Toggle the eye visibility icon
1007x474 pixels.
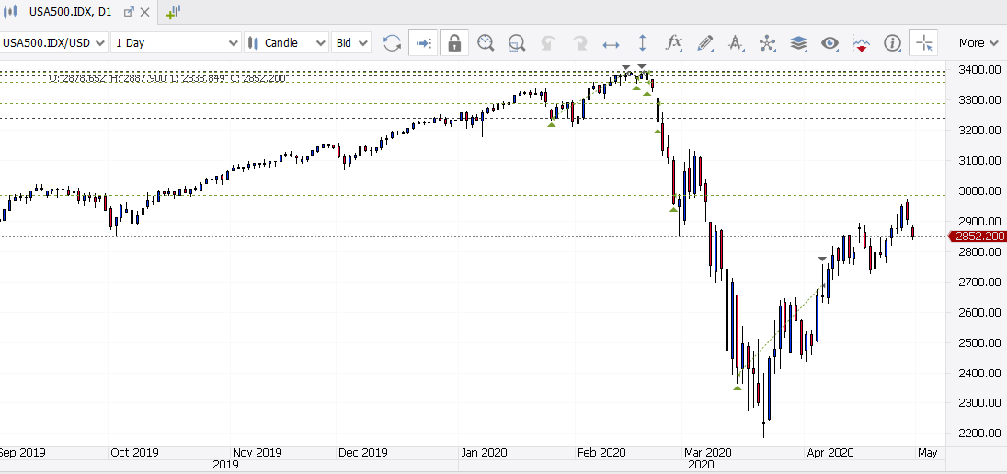830,43
